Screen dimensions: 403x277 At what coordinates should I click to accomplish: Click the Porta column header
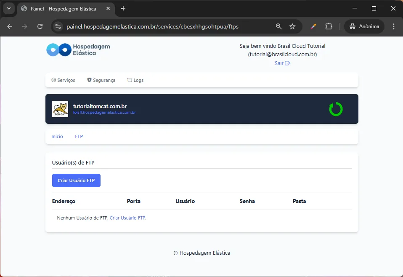pos(134,201)
